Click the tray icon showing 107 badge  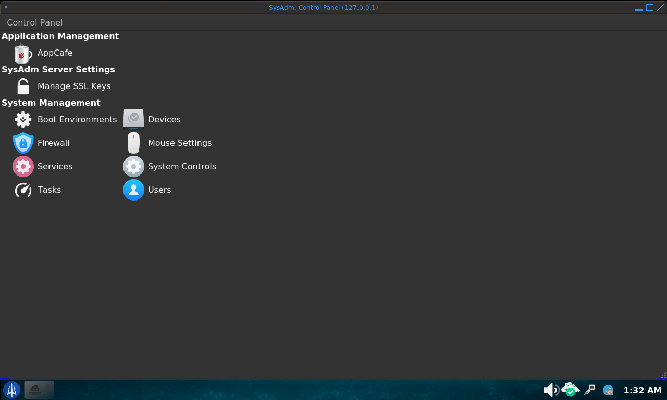pyautogui.click(x=608, y=390)
